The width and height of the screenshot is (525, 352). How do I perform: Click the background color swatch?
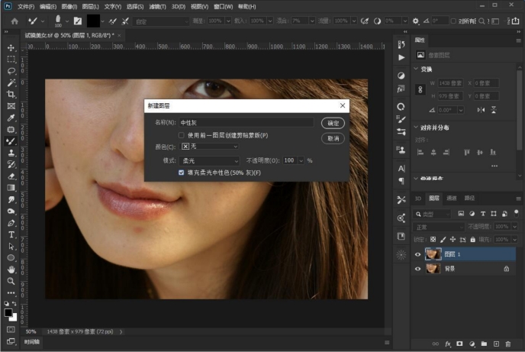[x=14, y=318]
